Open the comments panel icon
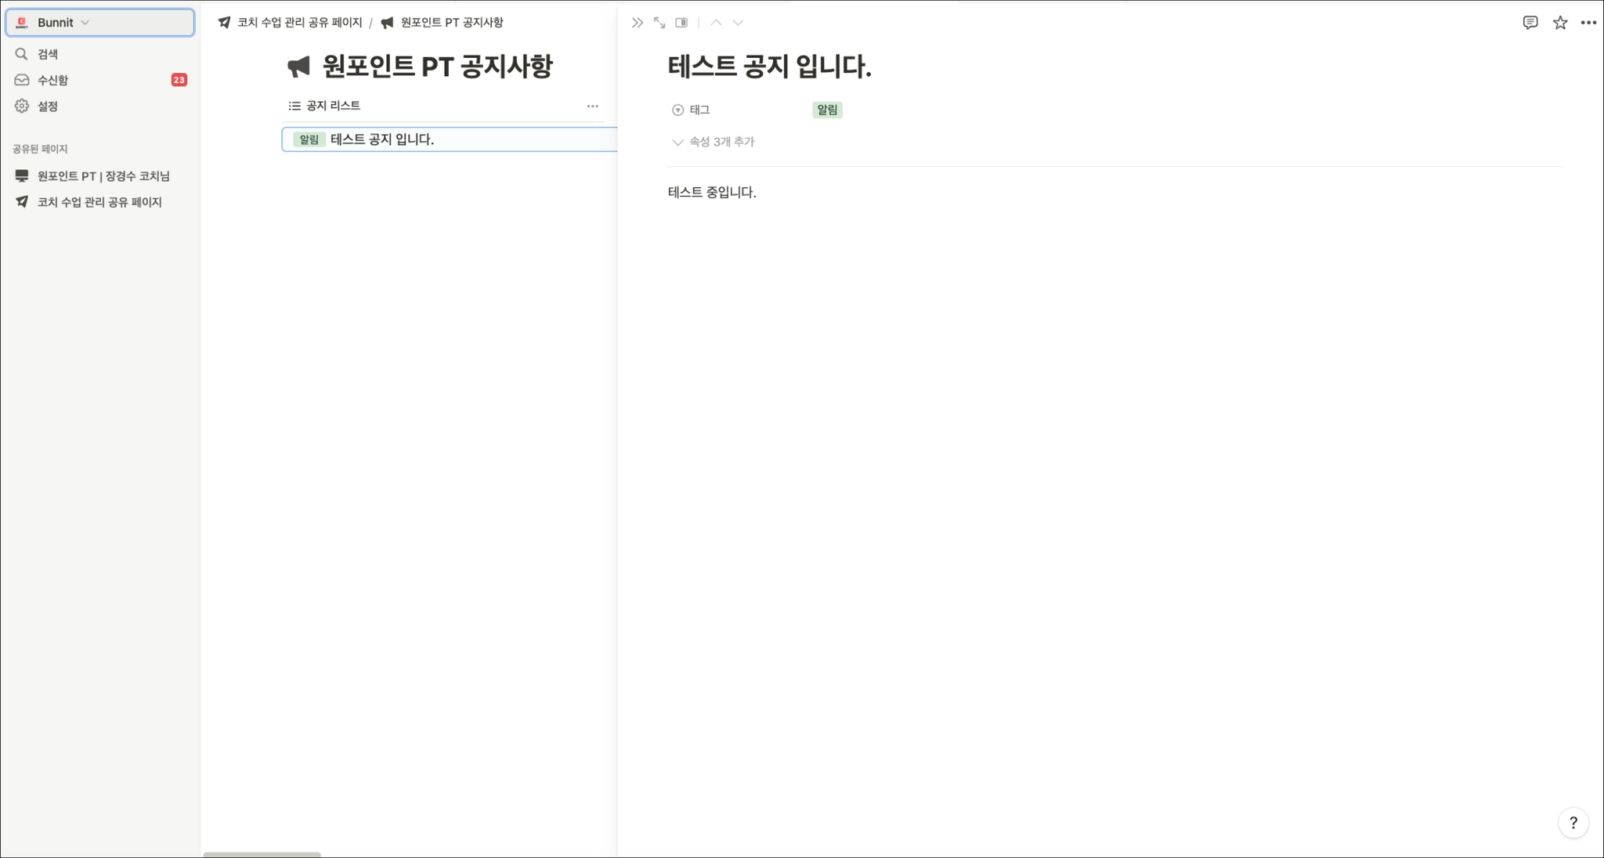The height and width of the screenshot is (858, 1604). coord(1530,23)
